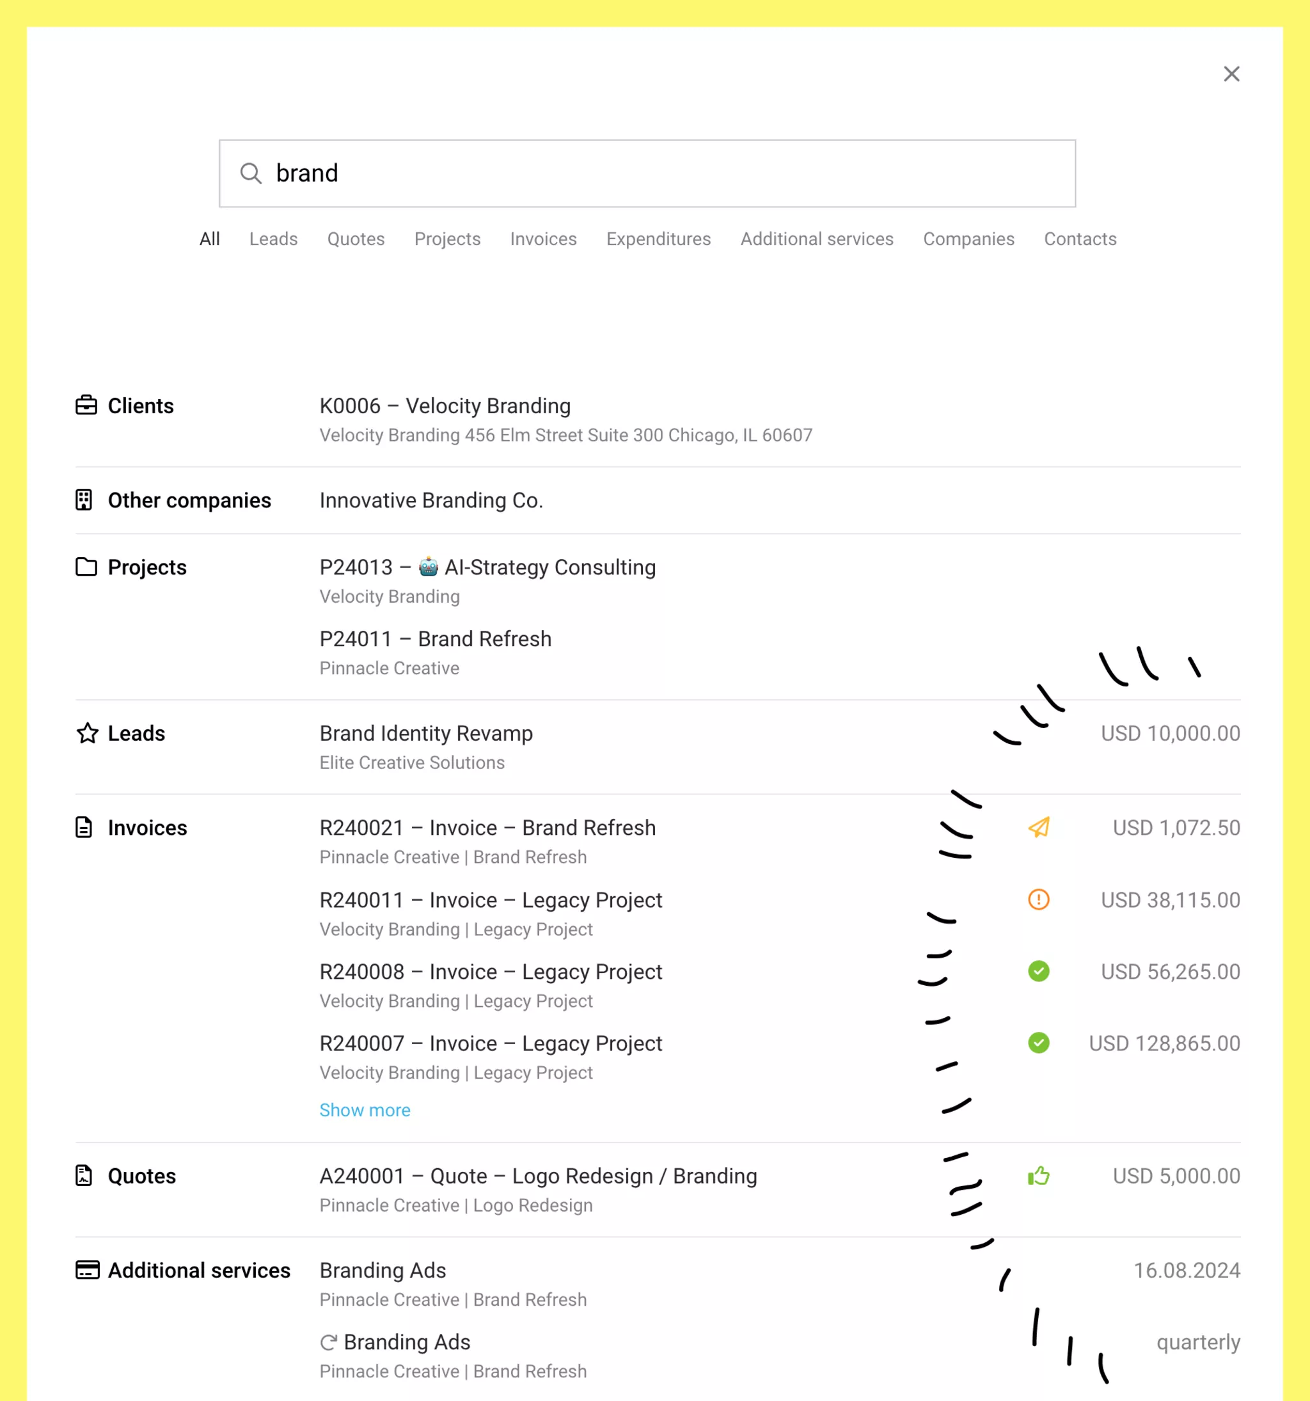Click thumbs-up accepted icon on quote A240001
Image resolution: width=1310 pixels, height=1401 pixels.
coord(1039,1175)
